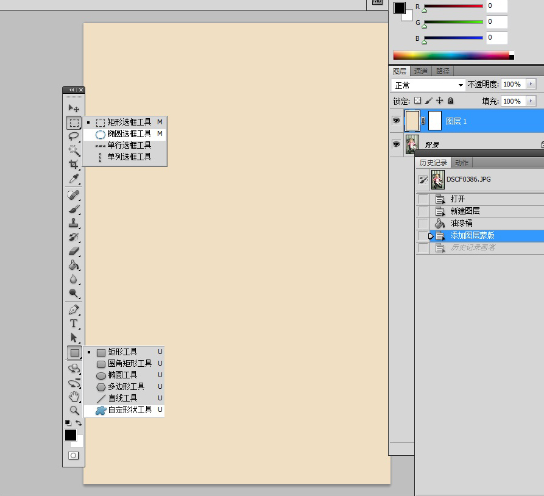Open the 不透明度 slider arrow
This screenshot has height=496, width=544.
[531, 84]
